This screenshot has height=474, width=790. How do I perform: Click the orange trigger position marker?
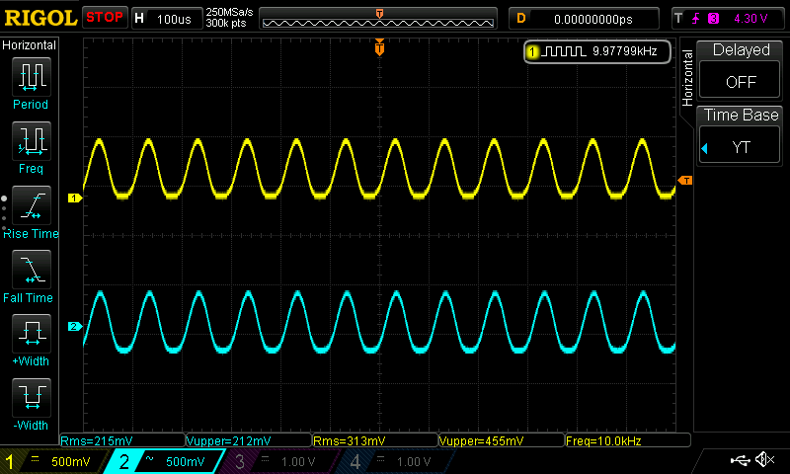[x=379, y=48]
